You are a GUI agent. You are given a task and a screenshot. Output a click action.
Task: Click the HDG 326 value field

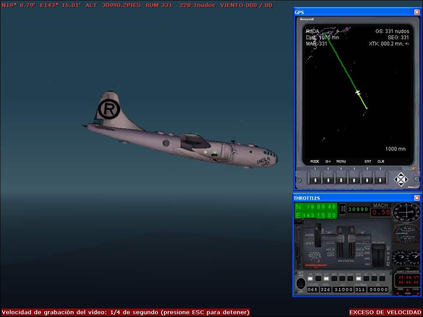tap(326, 290)
